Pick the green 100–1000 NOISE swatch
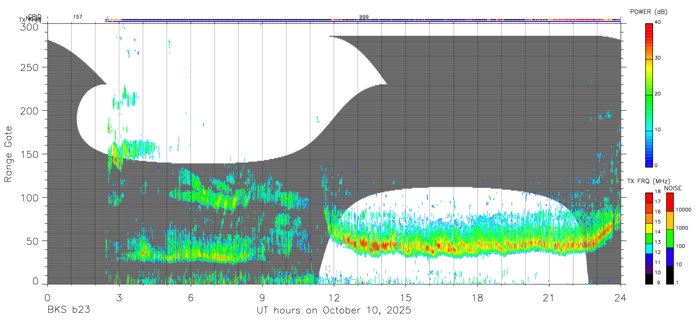This screenshot has height=322, width=698. 669,238
